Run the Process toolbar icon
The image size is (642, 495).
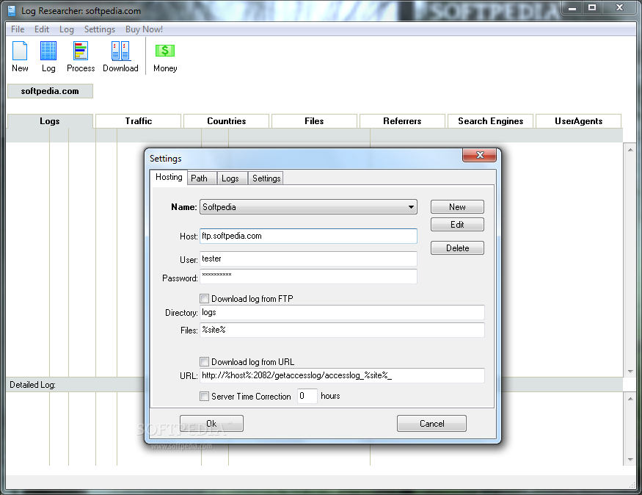pos(81,57)
